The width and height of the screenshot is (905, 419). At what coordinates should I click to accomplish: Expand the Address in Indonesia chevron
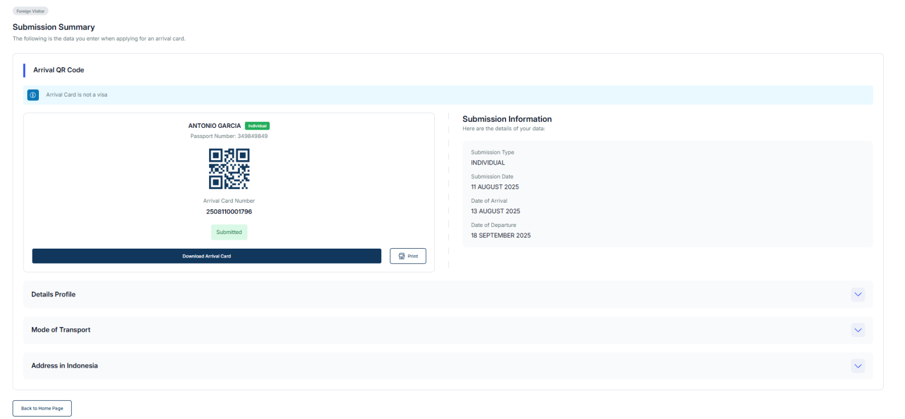pyautogui.click(x=858, y=366)
